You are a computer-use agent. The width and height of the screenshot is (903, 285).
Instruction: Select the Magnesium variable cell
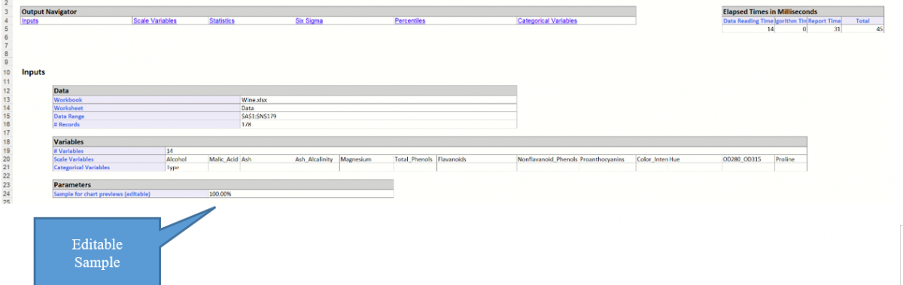click(366, 159)
